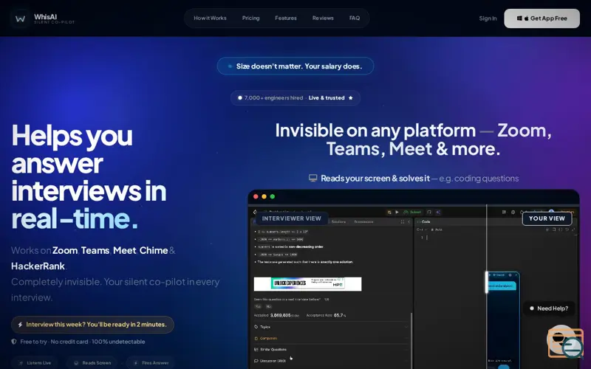Click the 'Acceptance Rate 65.7%' stat
The image size is (591, 369).
(327, 315)
